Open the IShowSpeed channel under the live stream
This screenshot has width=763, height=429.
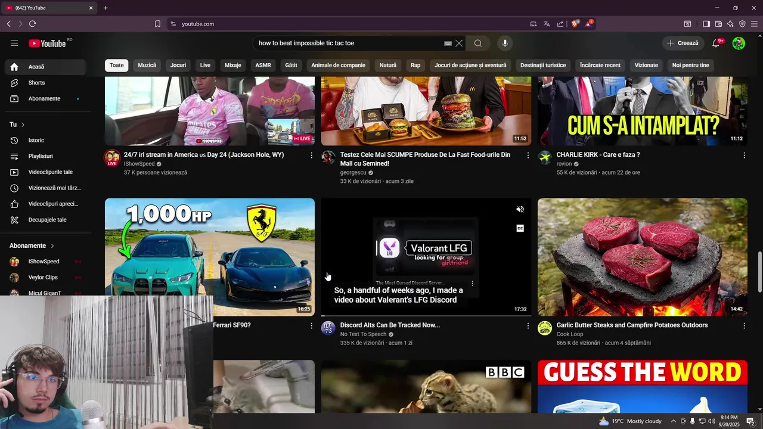pos(139,164)
